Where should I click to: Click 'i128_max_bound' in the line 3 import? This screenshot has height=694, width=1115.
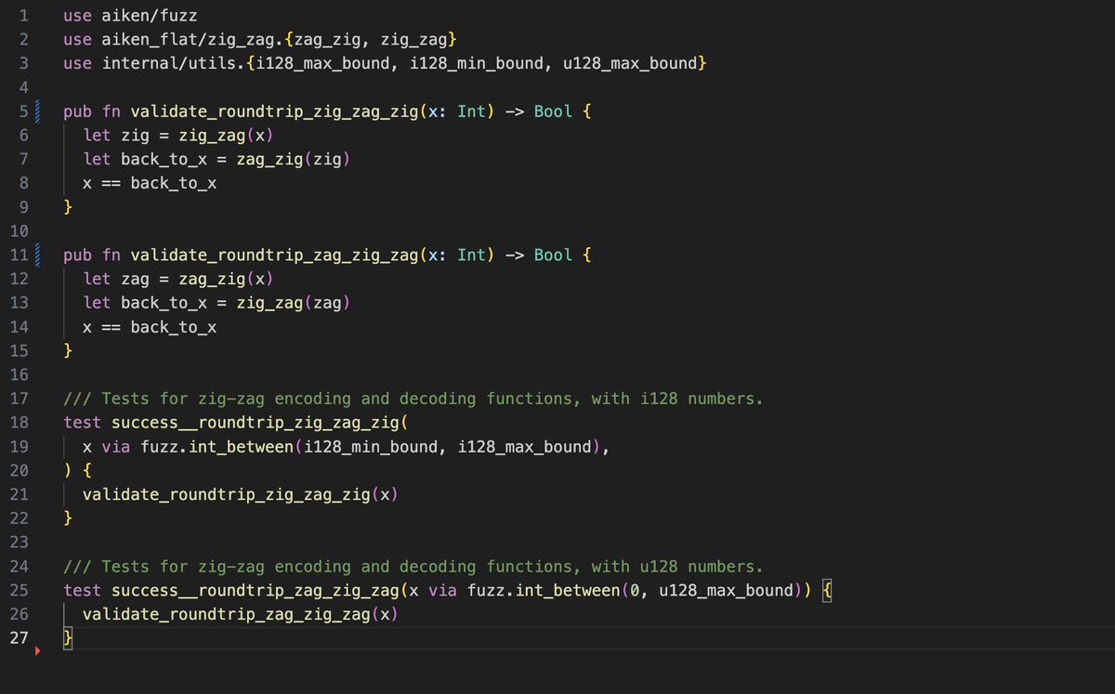(x=321, y=64)
